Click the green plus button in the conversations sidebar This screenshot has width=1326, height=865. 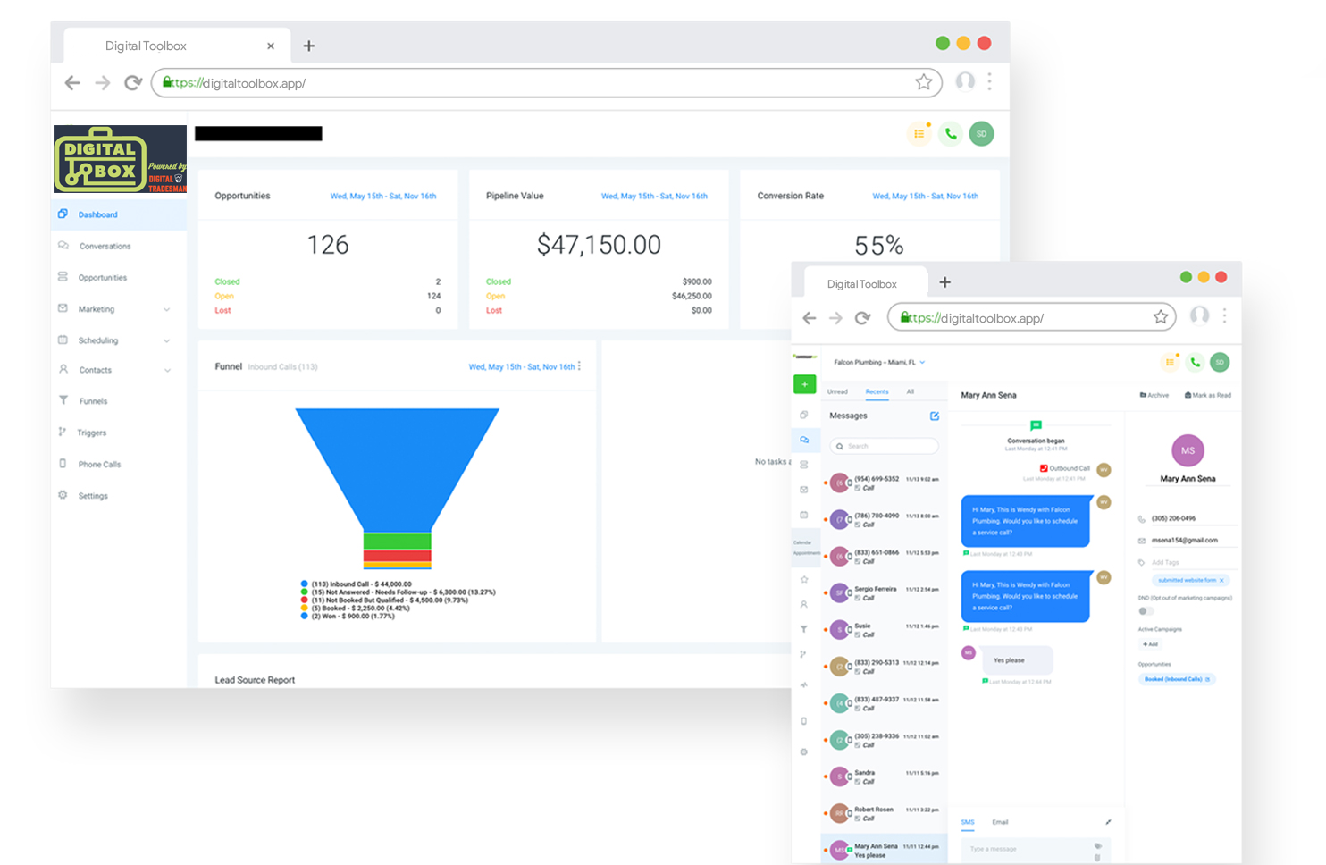804,384
